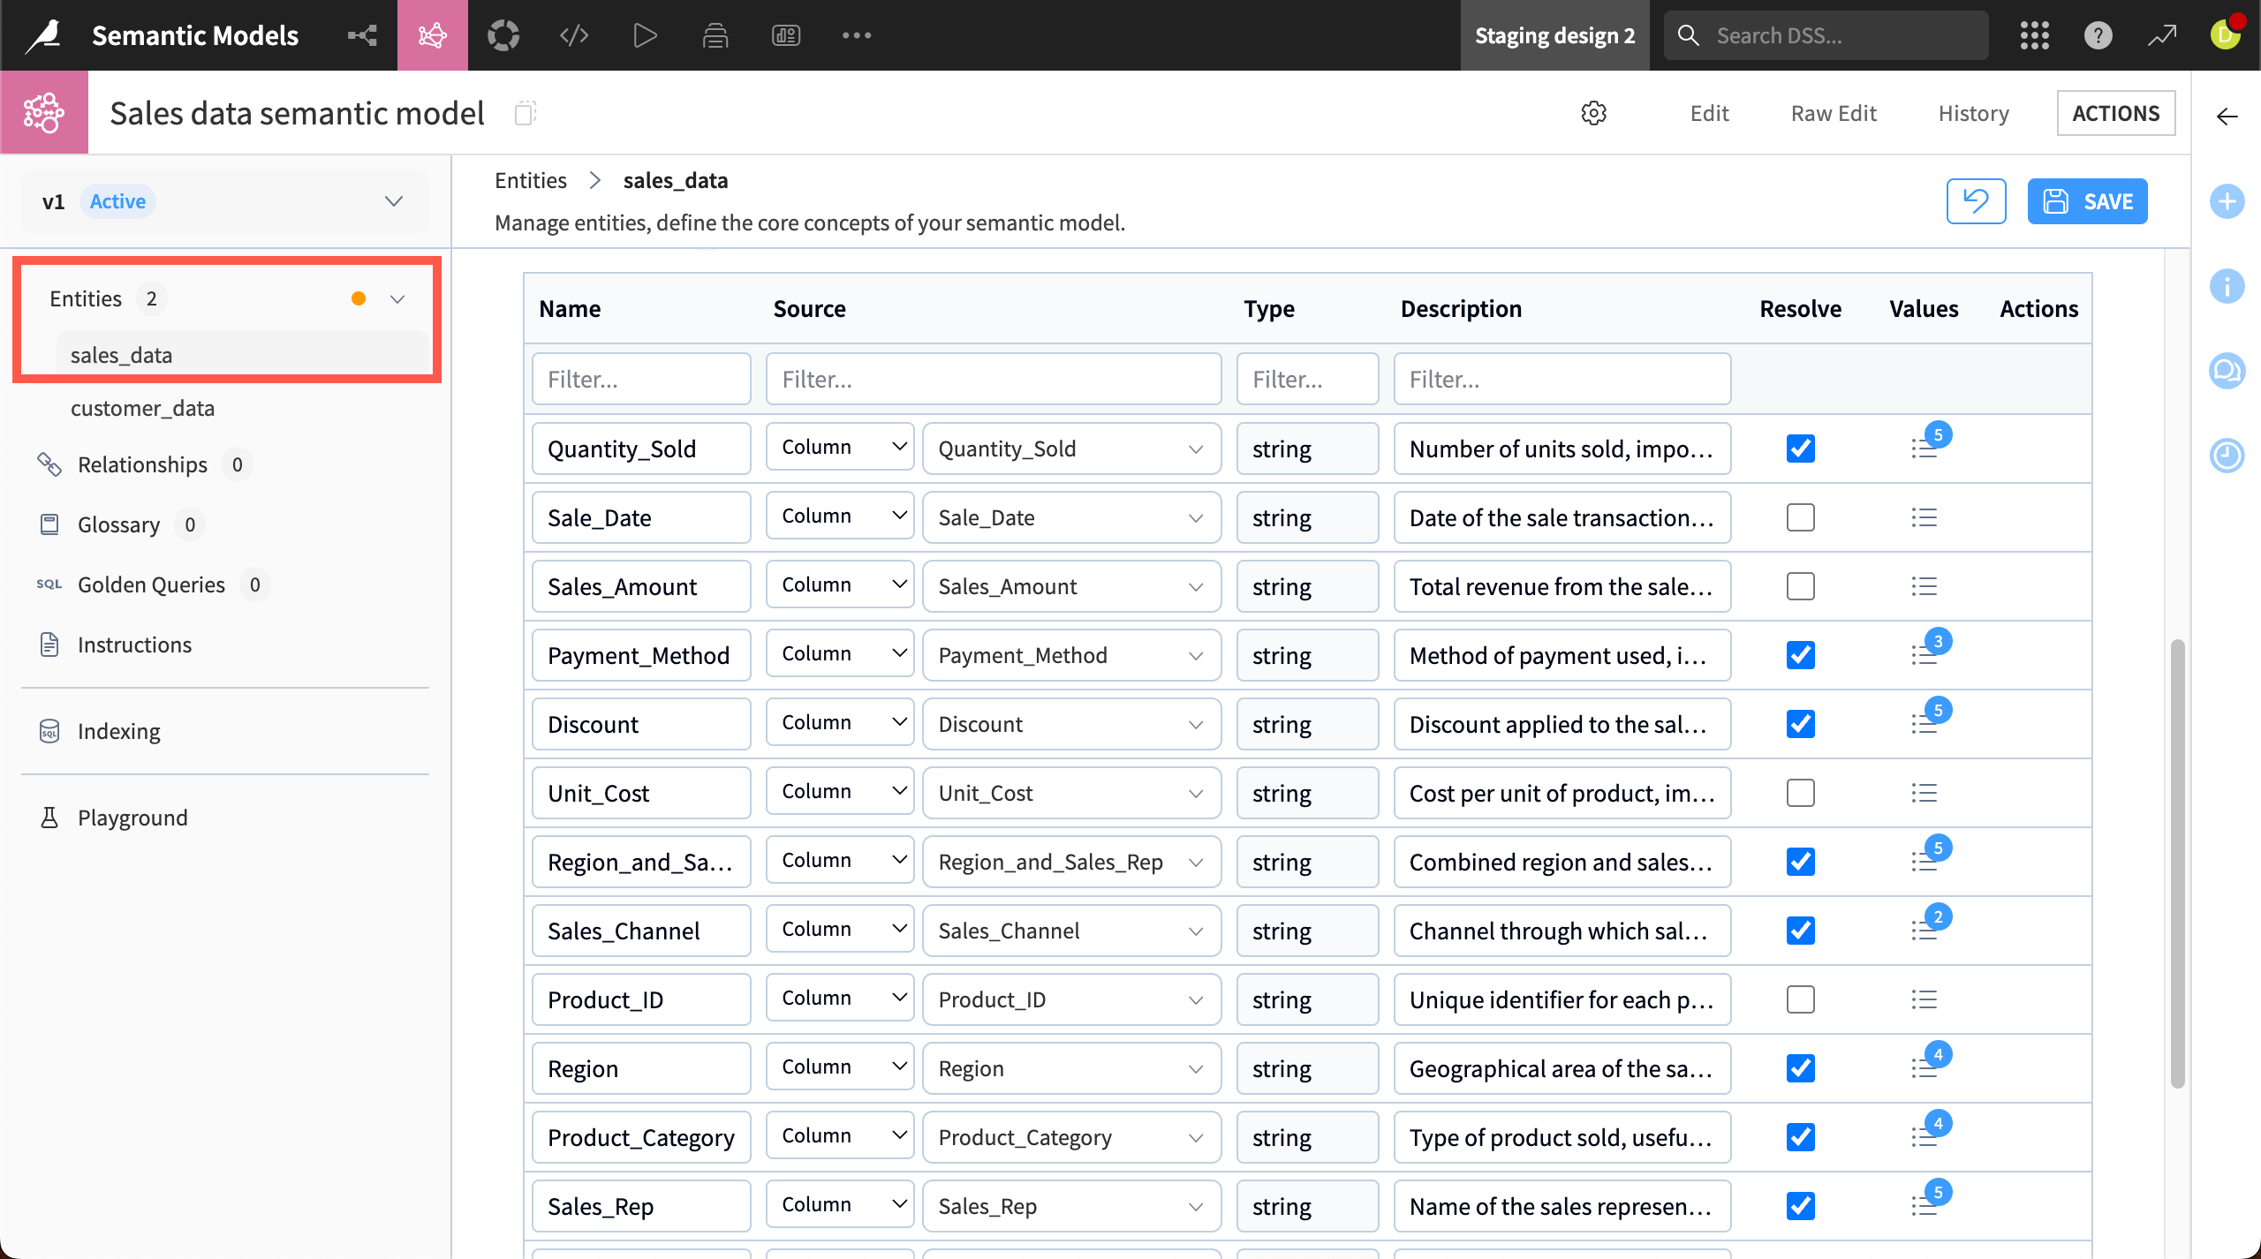Collapse the Entities section in sidebar
2261x1259 pixels.
397,298
